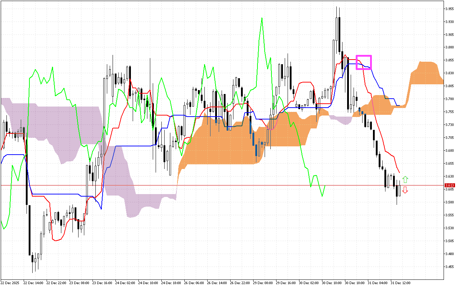Image resolution: width=459 pixels, height=287 pixels.
Task: Click the red 3.613 current price tag
Action: [x=449, y=185]
